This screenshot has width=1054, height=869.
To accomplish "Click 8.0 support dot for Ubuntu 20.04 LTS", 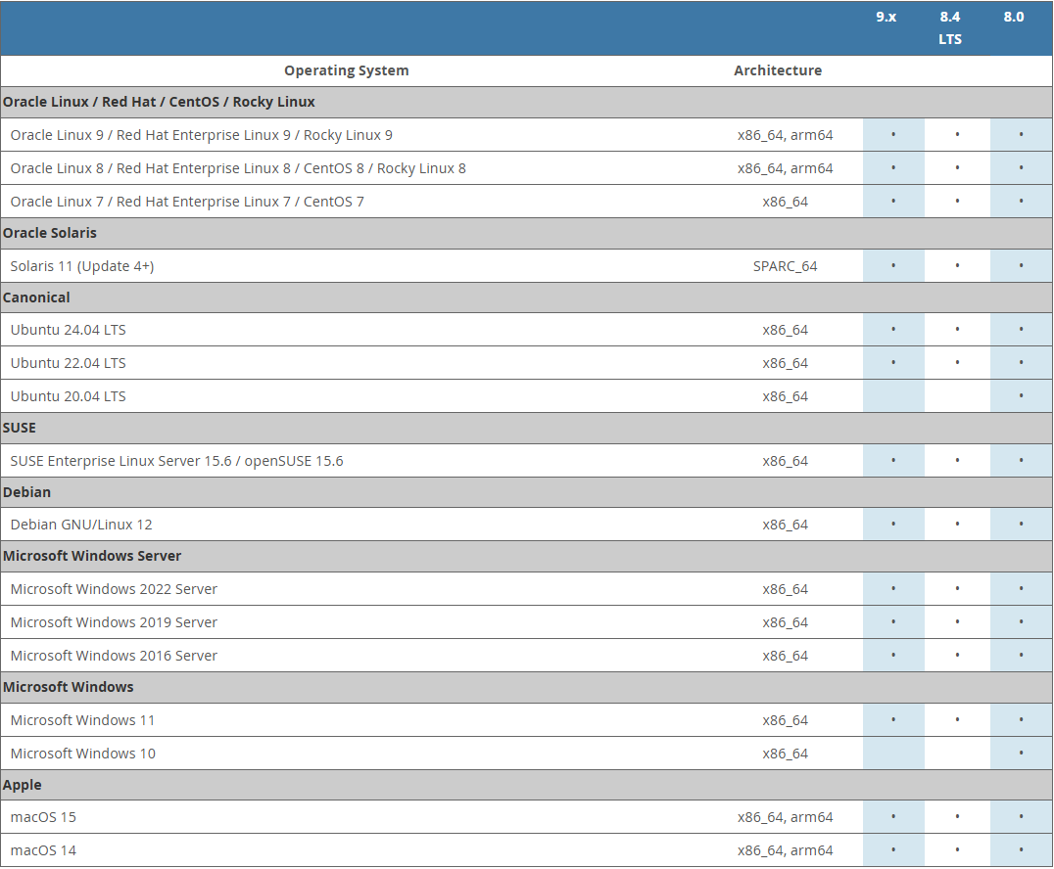I will coord(1021,395).
